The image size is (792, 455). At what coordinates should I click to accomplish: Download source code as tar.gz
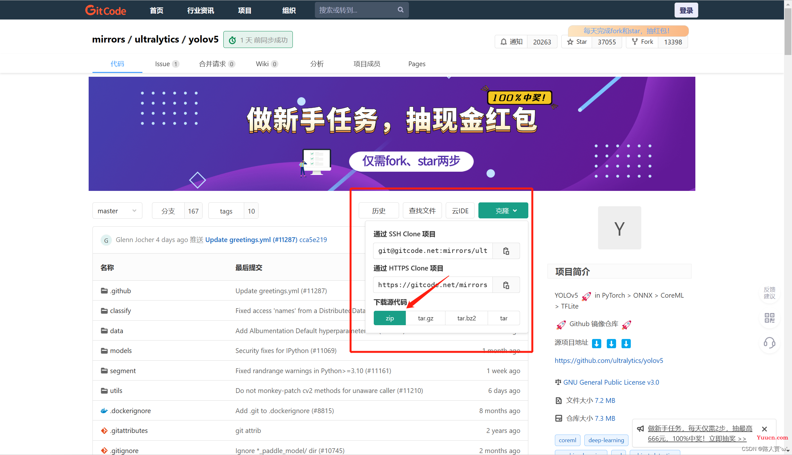click(x=426, y=318)
